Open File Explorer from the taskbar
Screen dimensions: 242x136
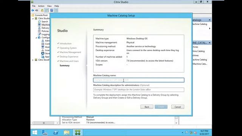click(x=67, y=133)
